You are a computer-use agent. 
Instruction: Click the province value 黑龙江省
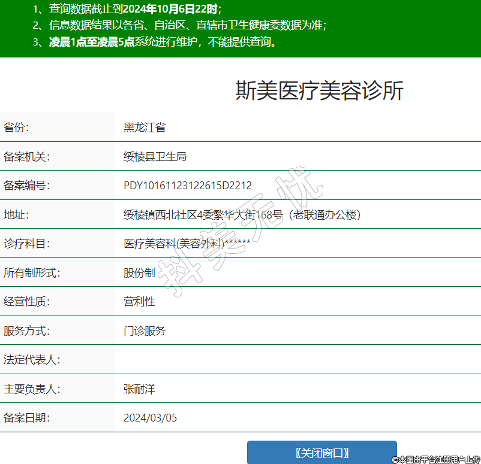(144, 128)
